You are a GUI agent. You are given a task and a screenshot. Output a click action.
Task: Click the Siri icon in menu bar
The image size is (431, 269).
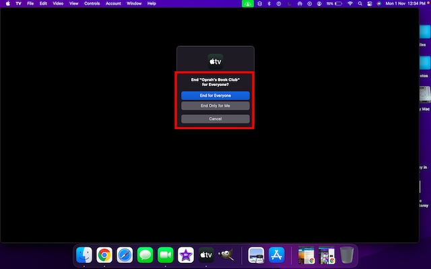tap(379, 3)
